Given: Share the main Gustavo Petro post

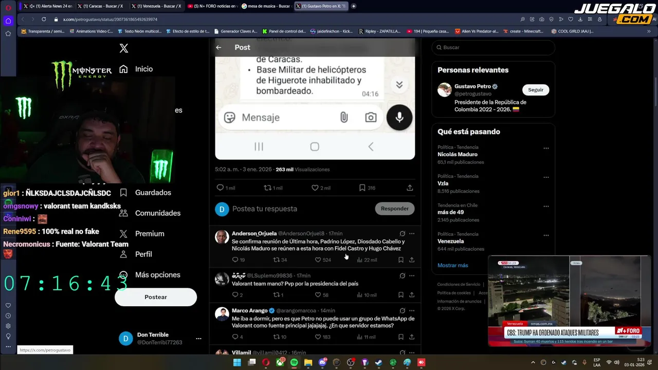Looking at the screenshot, I should pos(410,188).
